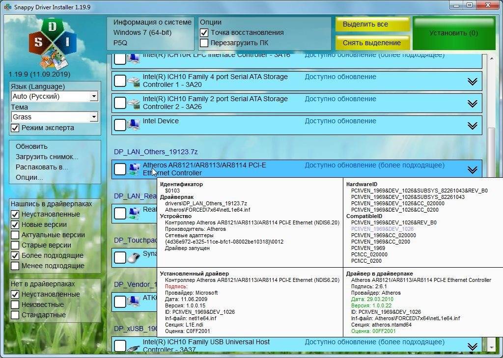Click the 'Оценка: 00FF2001' line
503x358 pixels.
373,331
